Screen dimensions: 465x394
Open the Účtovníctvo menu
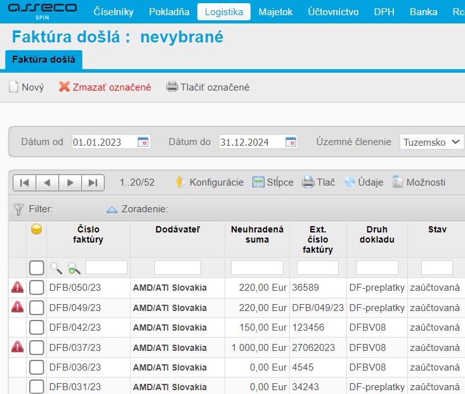(333, 11)
